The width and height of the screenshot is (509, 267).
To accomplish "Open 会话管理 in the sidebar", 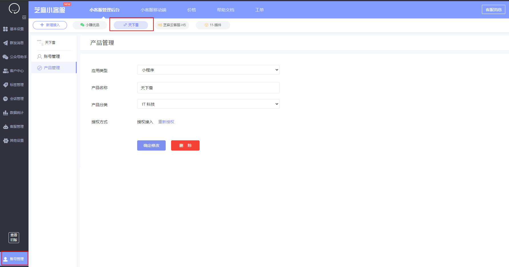I will pos(14,99).
